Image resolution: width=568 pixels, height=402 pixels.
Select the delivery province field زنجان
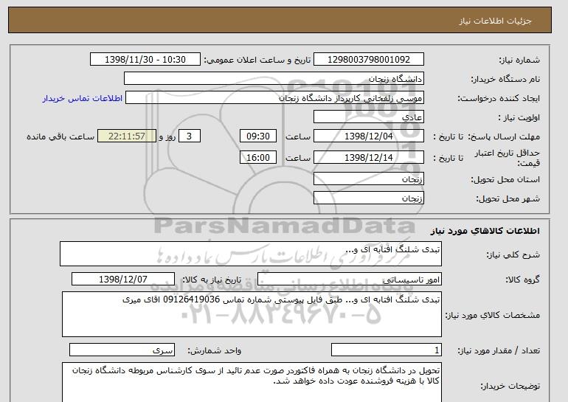[368, 179]
